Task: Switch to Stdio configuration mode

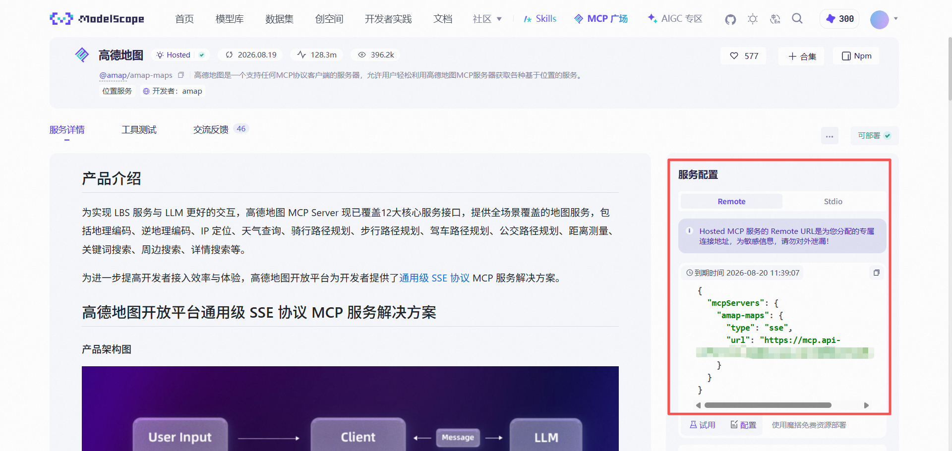Action: (x=833, y=201)
